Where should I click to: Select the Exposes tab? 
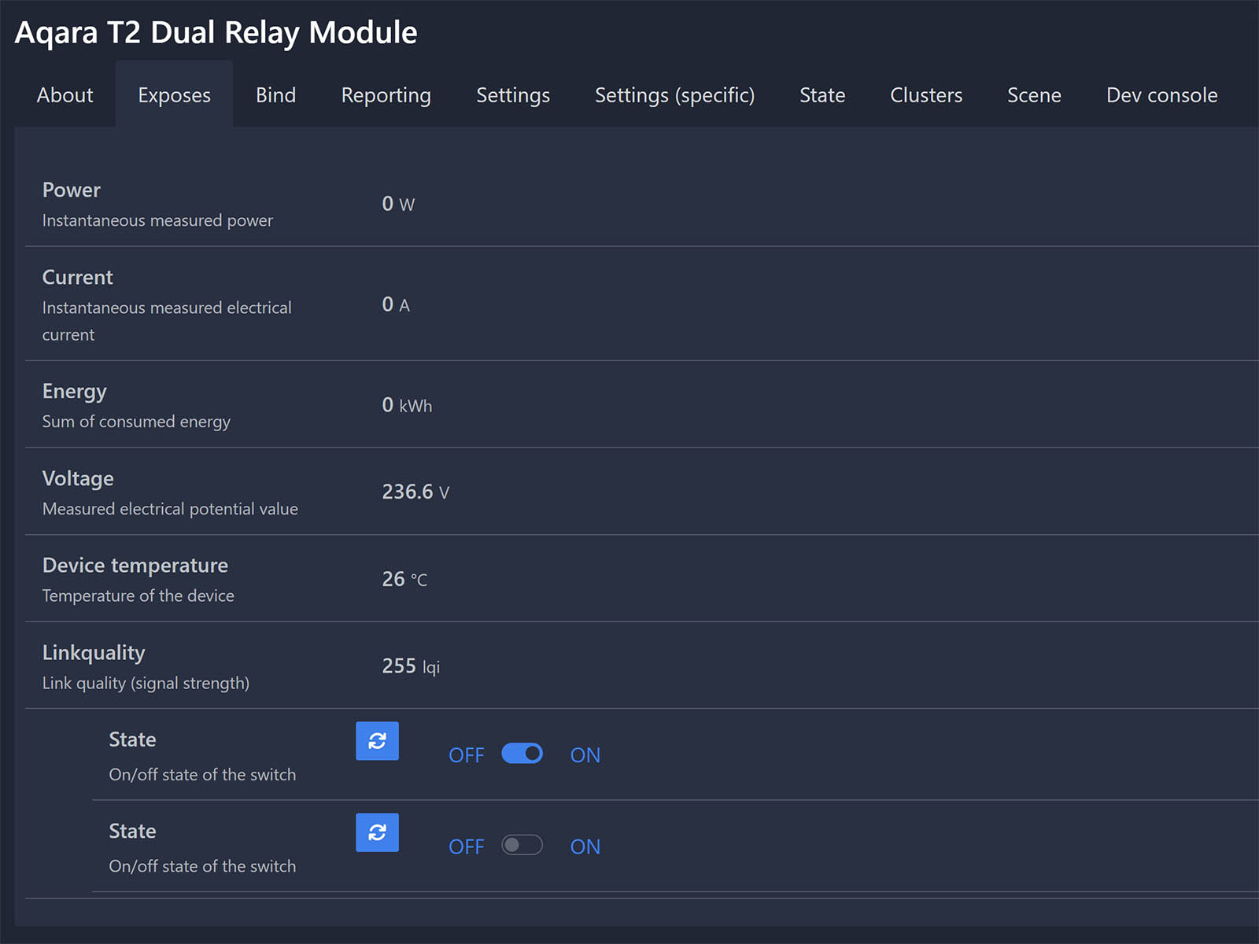[x=174, y=95]
